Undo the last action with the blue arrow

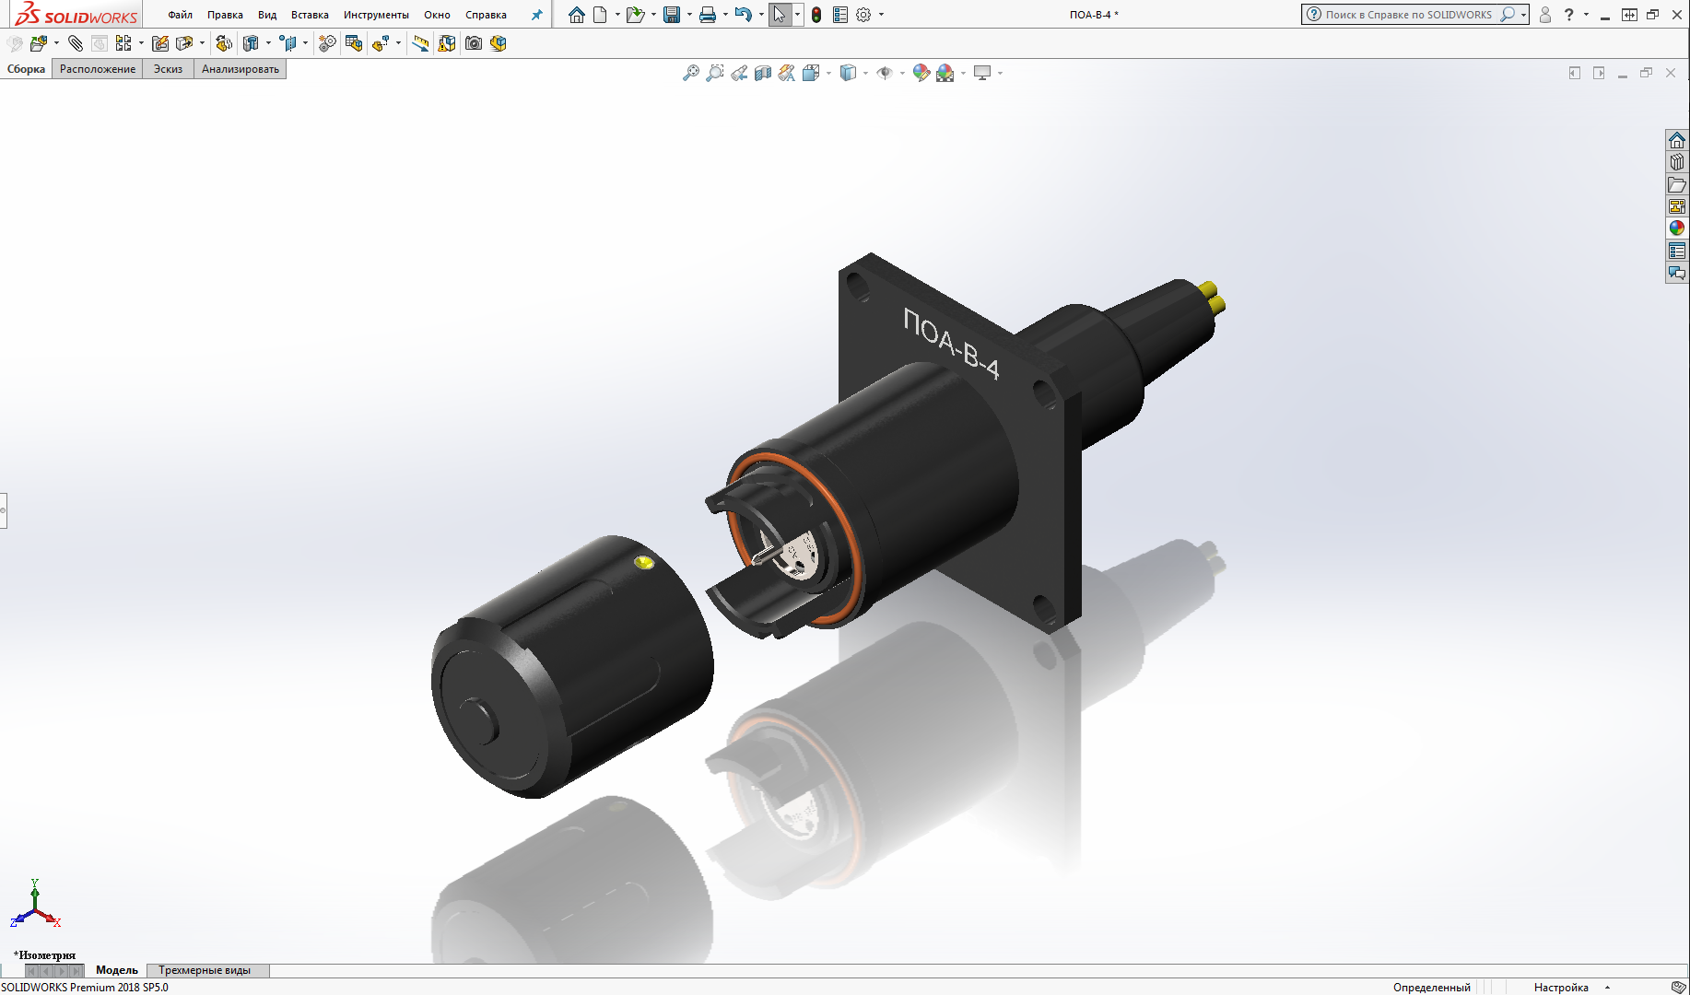[743, 15]
